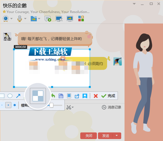
Task: Click the penguin family contact avatar
Action: coord(7,36)
